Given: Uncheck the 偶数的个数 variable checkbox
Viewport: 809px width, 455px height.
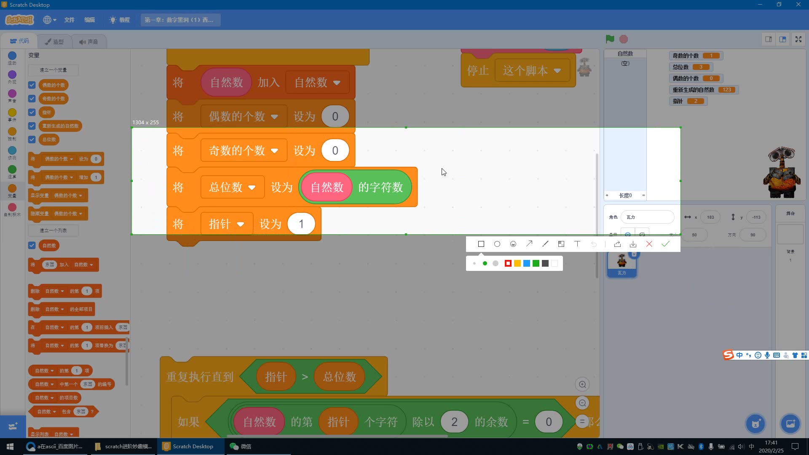Looking at the screenshot, I should 32,85.
